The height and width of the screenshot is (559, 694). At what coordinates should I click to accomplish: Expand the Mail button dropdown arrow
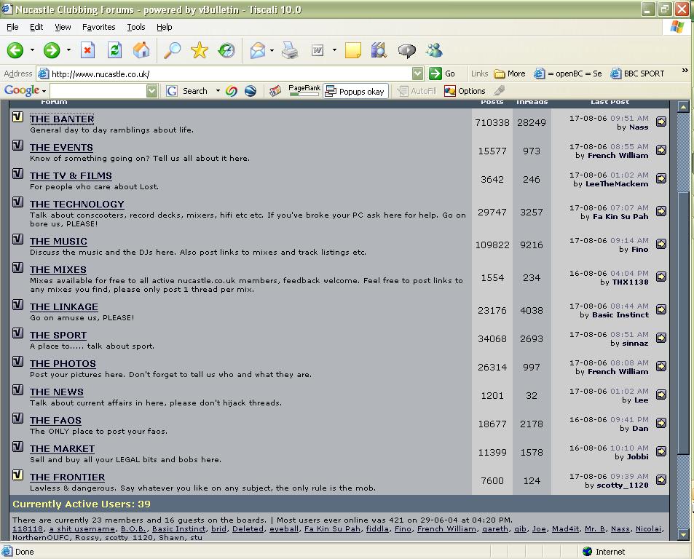click(272, 50)
